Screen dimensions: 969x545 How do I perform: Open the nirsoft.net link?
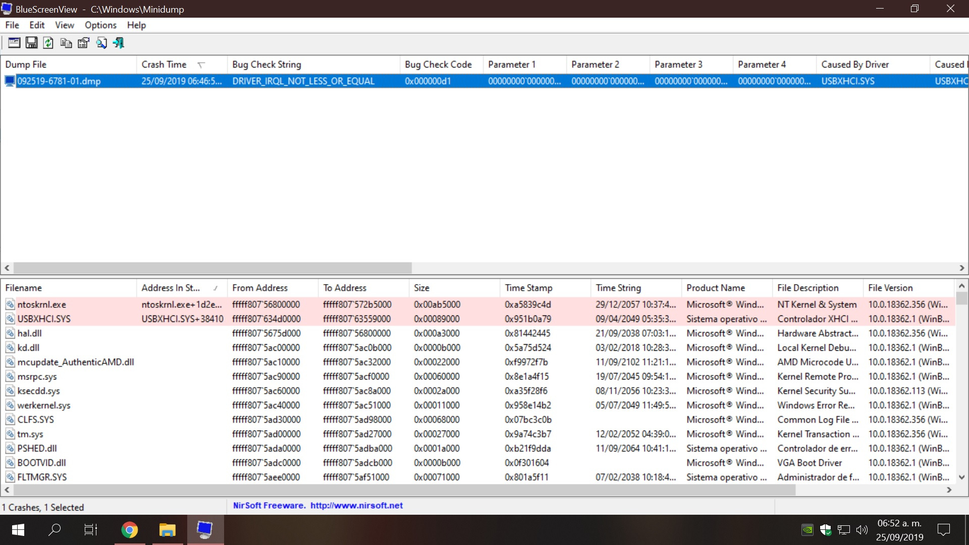click(356, 506)
